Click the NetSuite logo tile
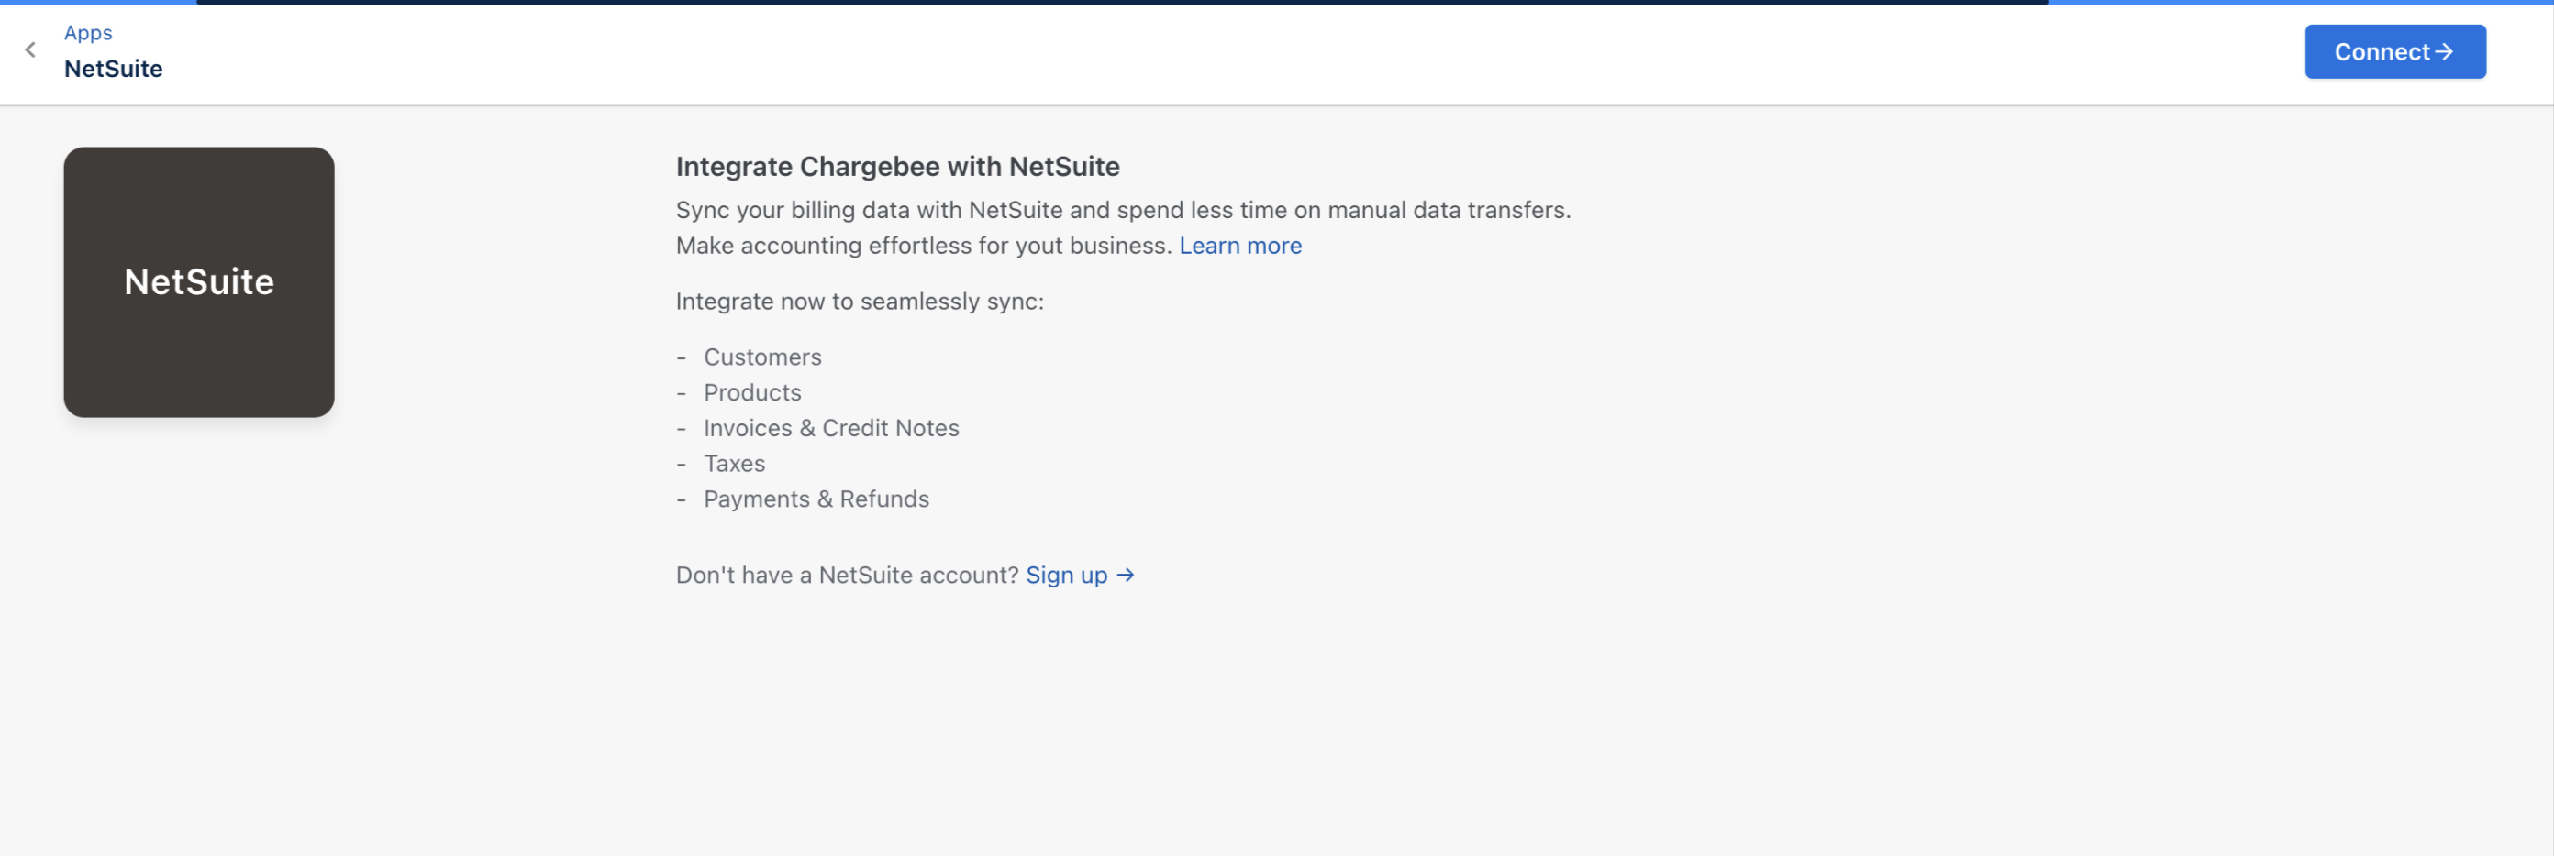The width and height of the screenshot is (2554, 856). (x=199, y=282)
